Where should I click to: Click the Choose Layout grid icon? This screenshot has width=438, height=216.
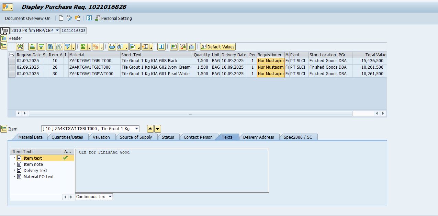point(146,47)
